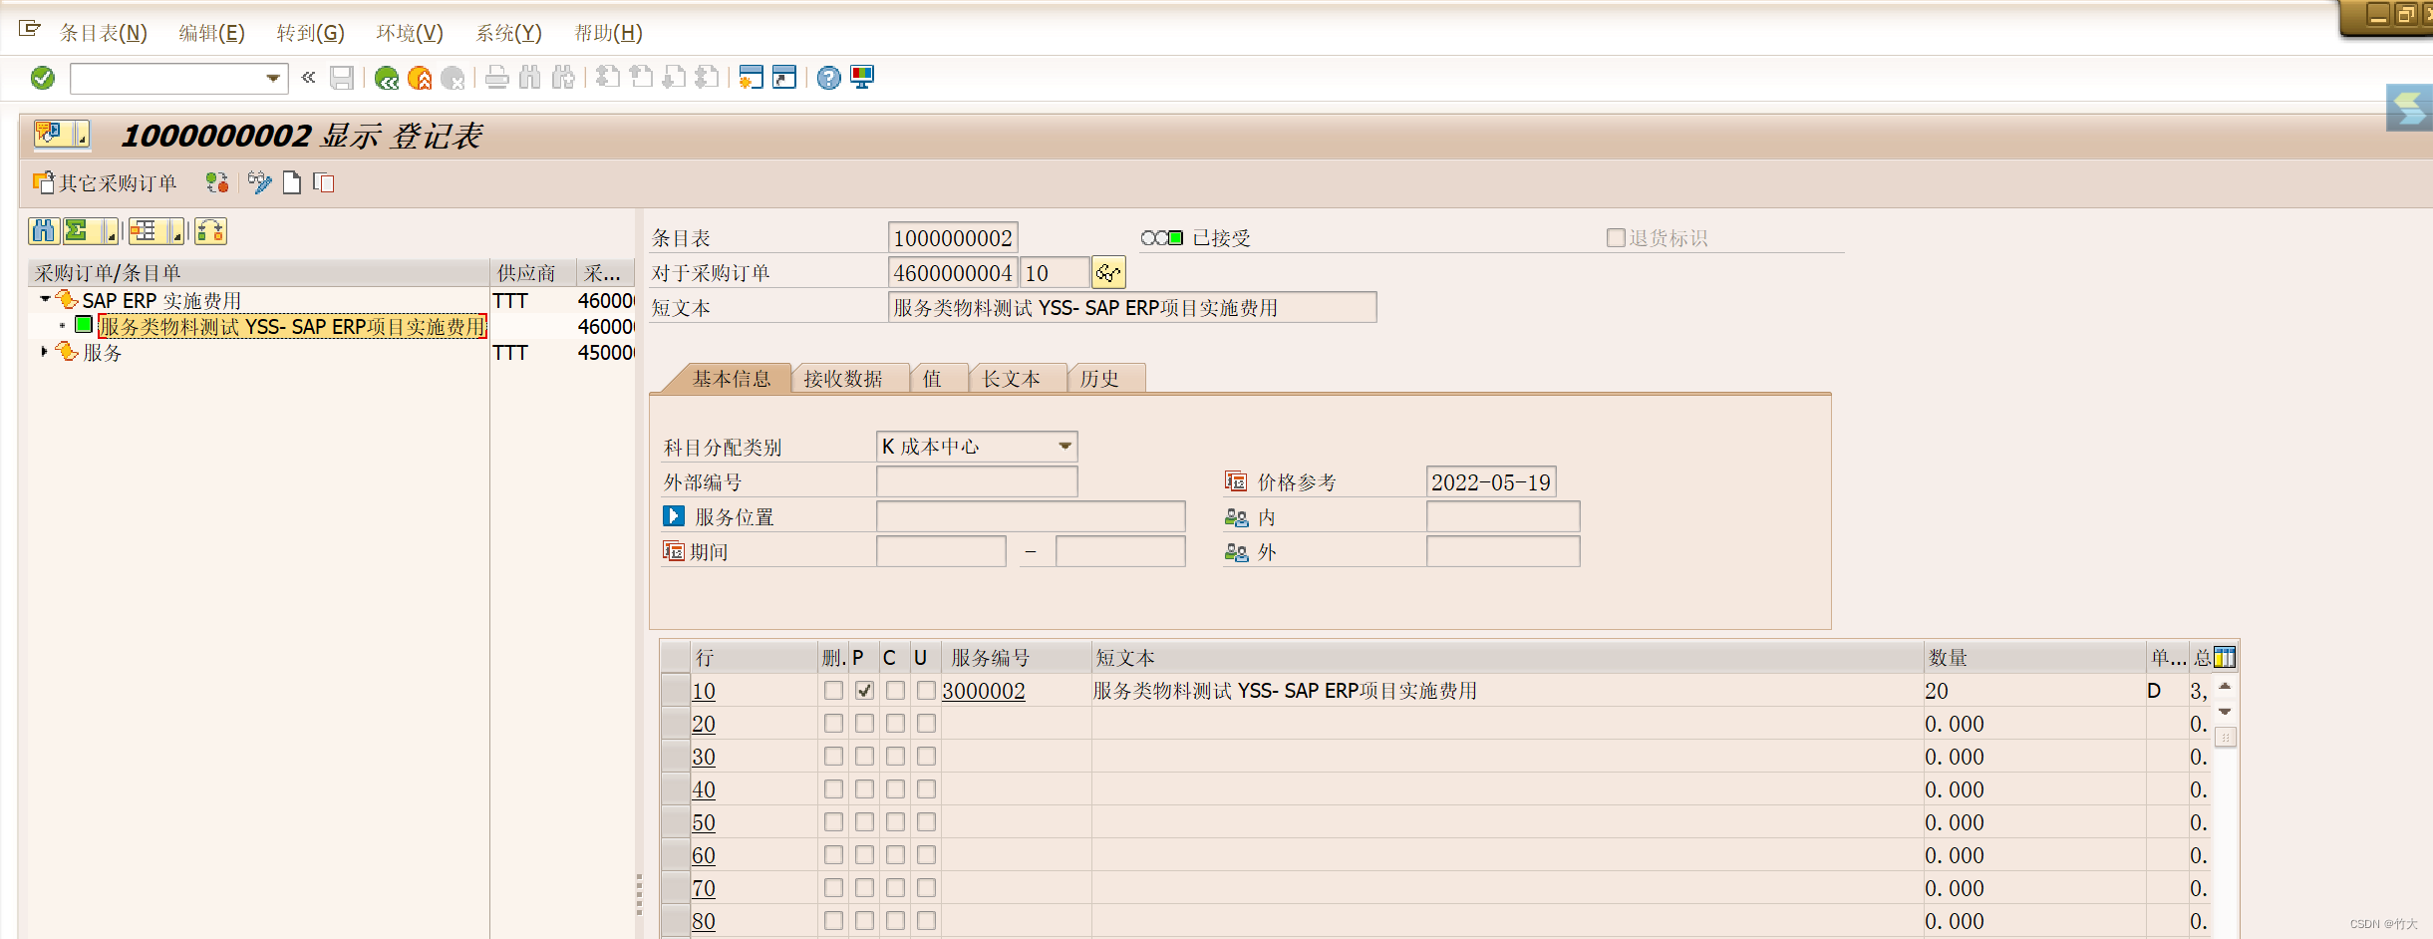Click the Copy entry sheet icon
Viewport: 2433px width, 939px height.
[x=324, y=182]
